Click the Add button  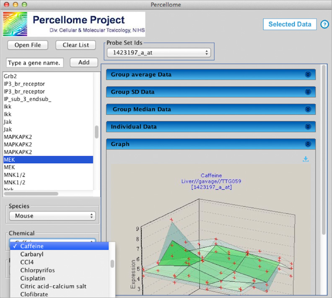tap(84, 62)
